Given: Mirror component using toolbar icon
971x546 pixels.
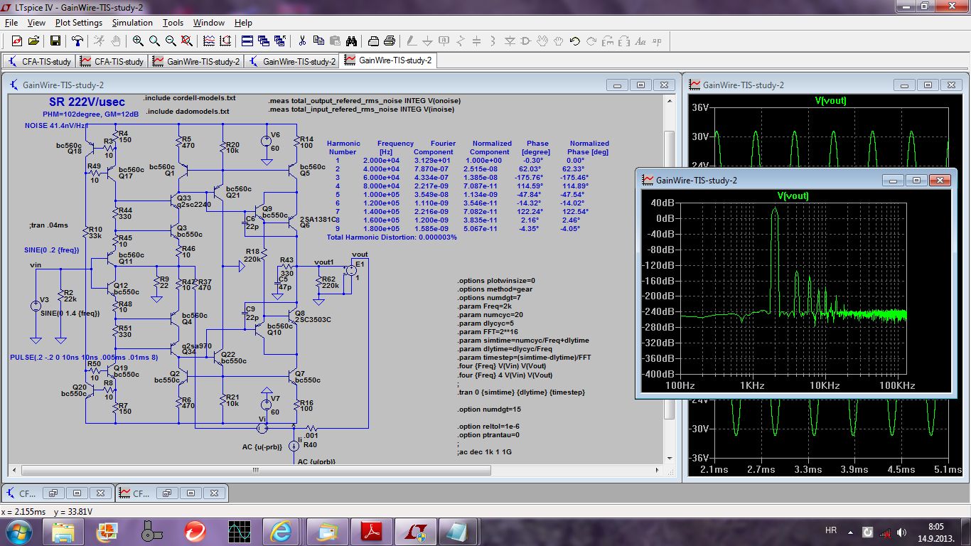Looking at the screenshot, I should pyautogui.click(x=624, y=41).
